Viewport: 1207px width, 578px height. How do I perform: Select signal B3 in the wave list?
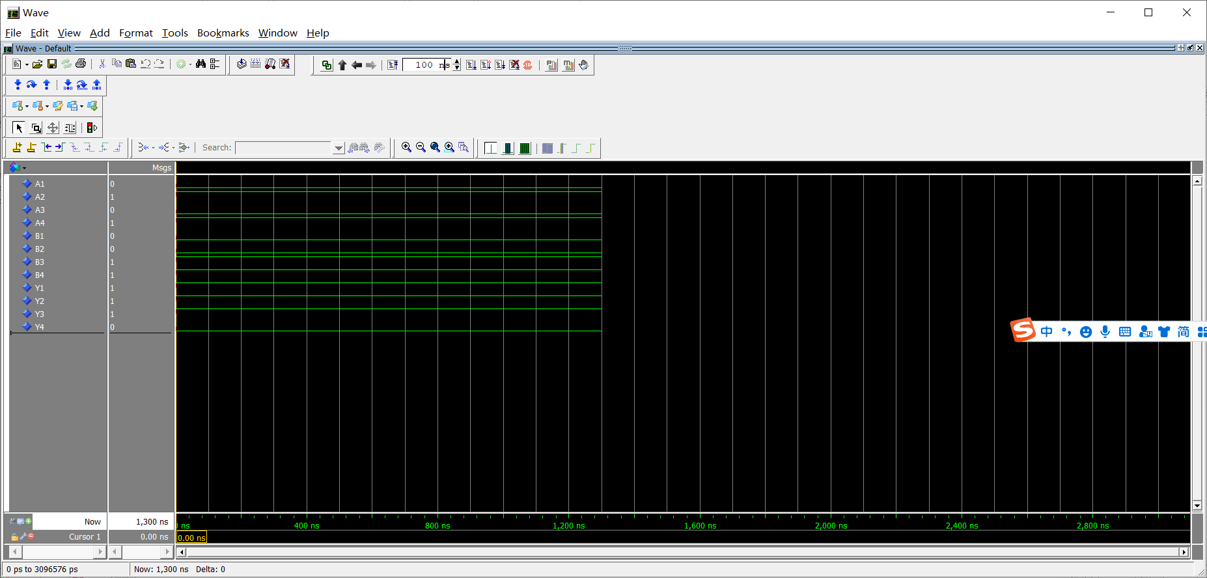(40, 262)
